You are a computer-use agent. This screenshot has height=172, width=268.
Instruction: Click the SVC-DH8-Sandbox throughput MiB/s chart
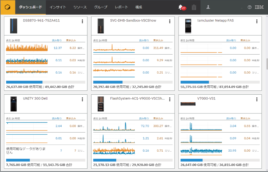(x=114, y=61)
